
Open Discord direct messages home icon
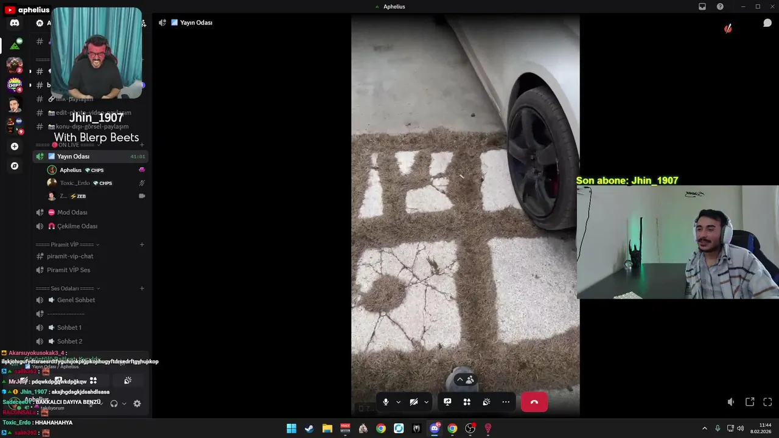15,23
